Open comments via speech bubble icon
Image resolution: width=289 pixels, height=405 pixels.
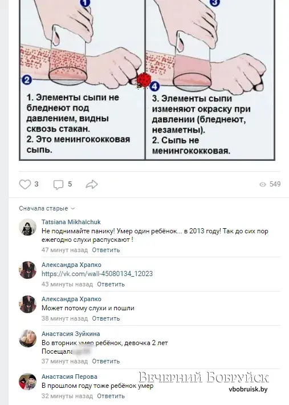pos(58,184)
